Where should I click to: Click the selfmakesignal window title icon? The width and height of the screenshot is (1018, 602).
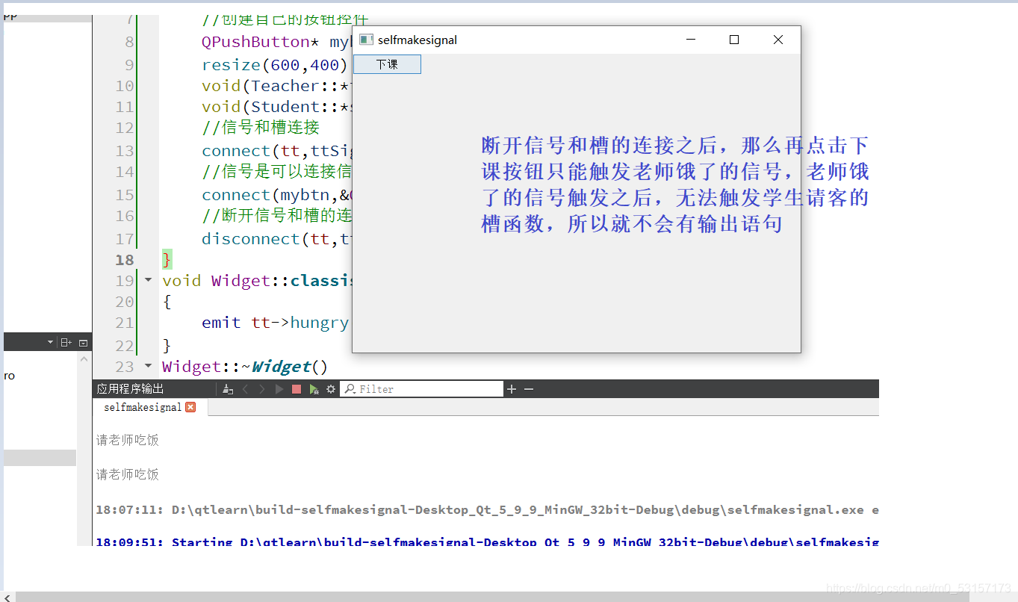pyautogui.click(x=366, y=40)
